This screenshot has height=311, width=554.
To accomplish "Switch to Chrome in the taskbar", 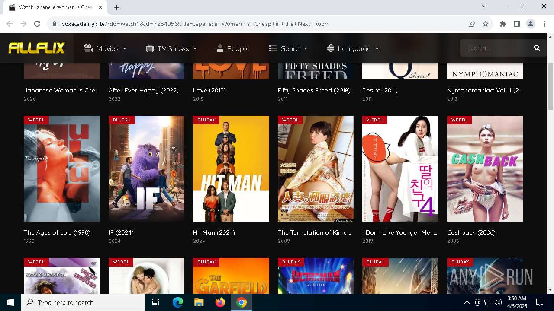I will click(x=242, y=302).
